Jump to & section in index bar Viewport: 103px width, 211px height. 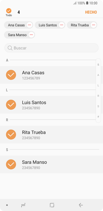98,65
